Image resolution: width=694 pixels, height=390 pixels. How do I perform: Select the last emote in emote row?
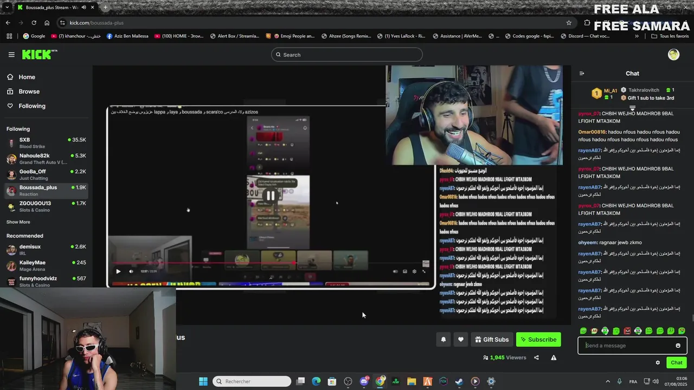[682, 331]
